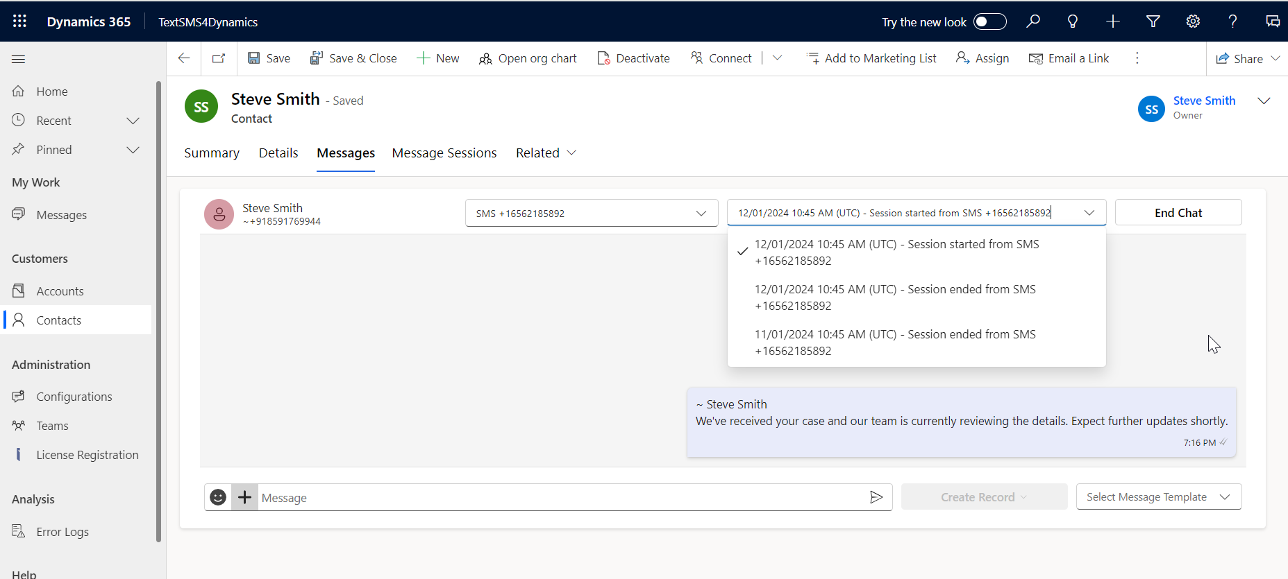Open Error Logs under Analysis

pos(76,532)
